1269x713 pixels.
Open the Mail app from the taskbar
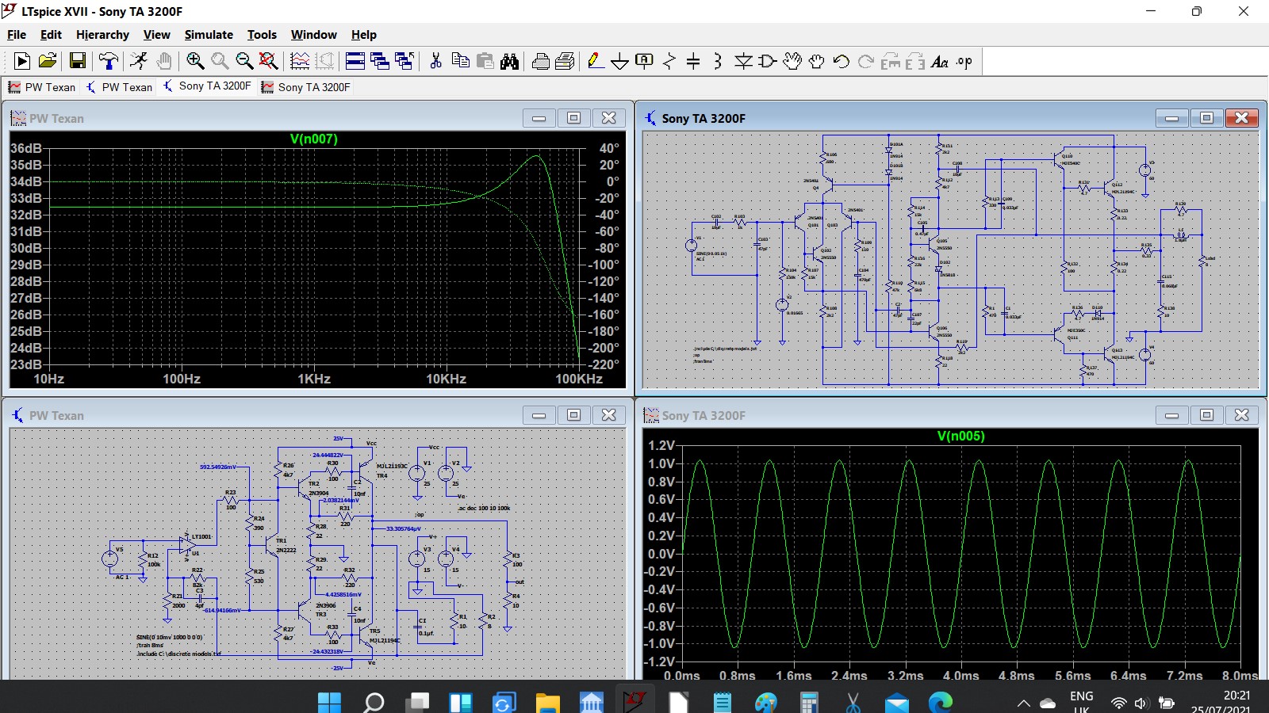coord(897,702)
